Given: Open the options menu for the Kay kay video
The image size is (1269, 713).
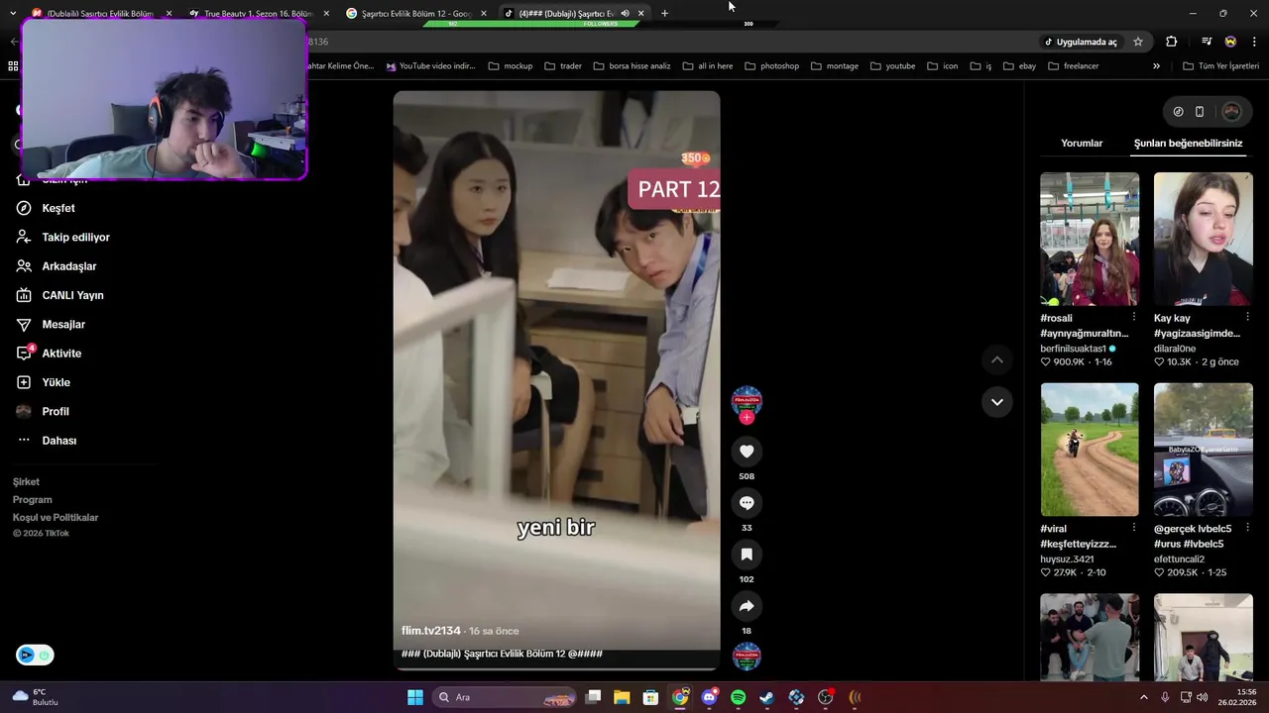Looking at the screenshot, I should tap(1247, 317).
